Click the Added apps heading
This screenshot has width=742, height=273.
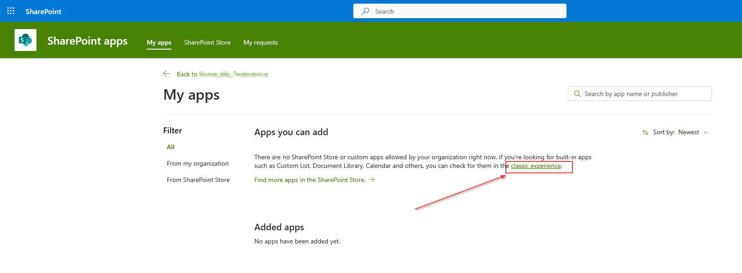[279, 227]
